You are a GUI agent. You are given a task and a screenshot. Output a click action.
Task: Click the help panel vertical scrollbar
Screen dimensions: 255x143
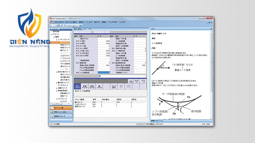(211, 75)
